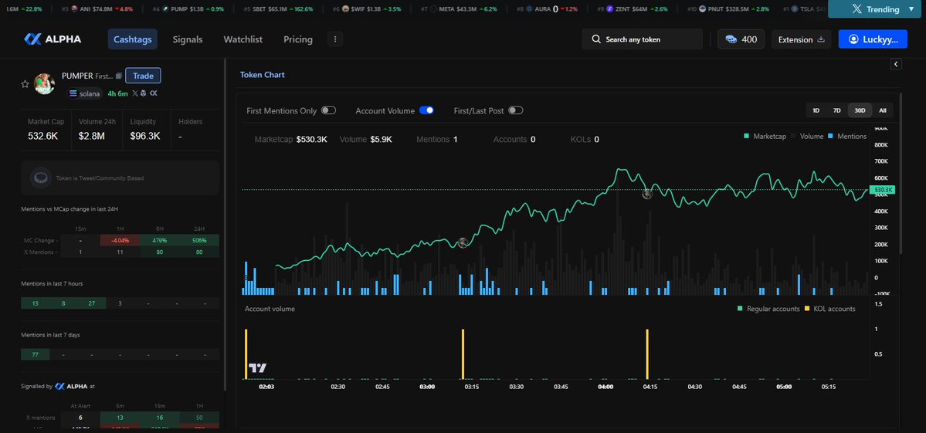Open the token's X profile icon
Viewport: 926px width, 433px height.
tap(135, 93)
